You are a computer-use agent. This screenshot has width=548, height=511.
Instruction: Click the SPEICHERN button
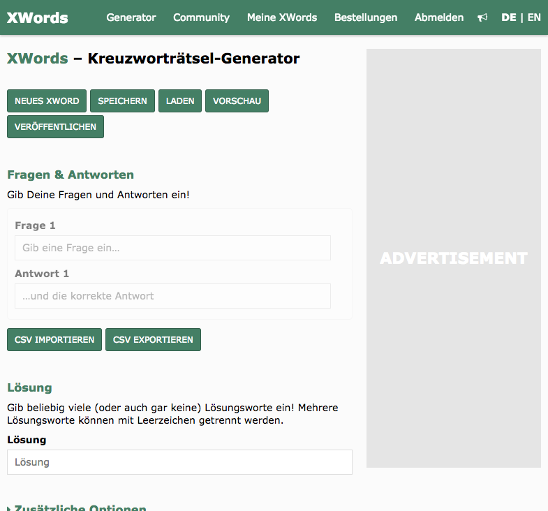(122, 101)
